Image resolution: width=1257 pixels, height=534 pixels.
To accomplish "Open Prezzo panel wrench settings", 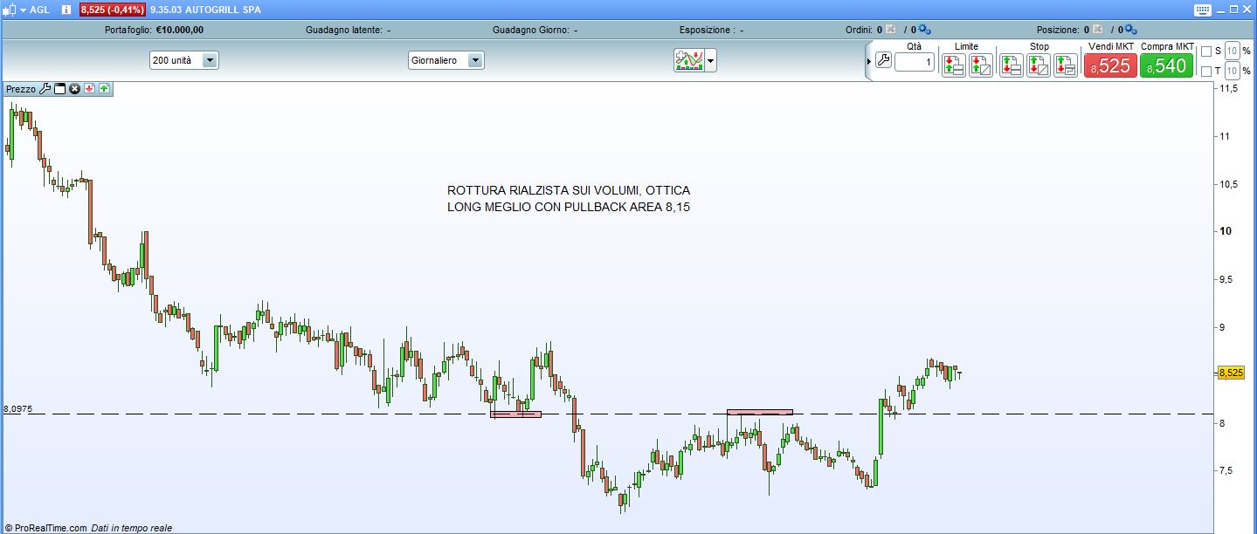I will point(45,89).
